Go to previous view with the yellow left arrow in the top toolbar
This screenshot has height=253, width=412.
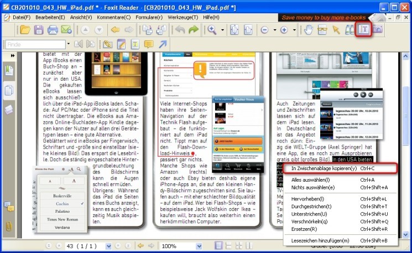point(116,30)
